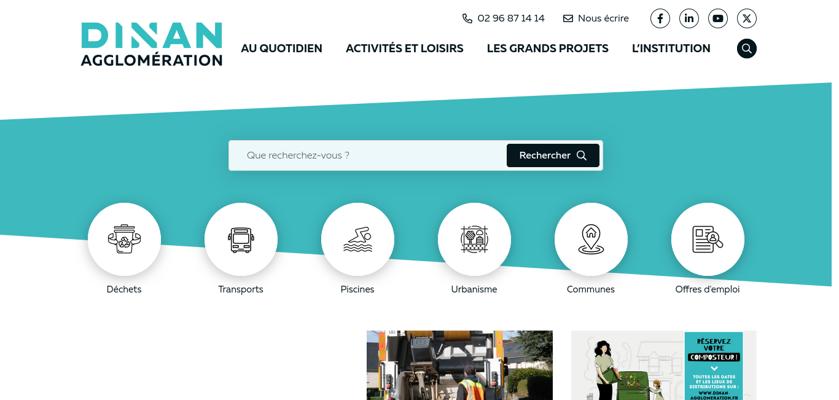The height and width of the screenshot is (400, 839).
Task: Open the garbage truck photo thumbnail
Action: point(459,365)
